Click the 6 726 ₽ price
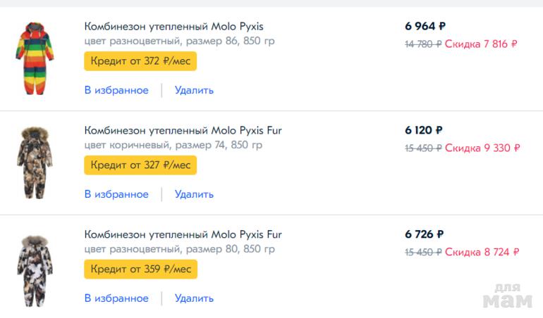Image resolution: width=543 pixels, height=318 pixels. tap(424, 234)
